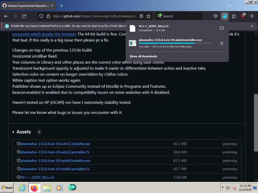Bookmark this page with the star

[148, 16]
